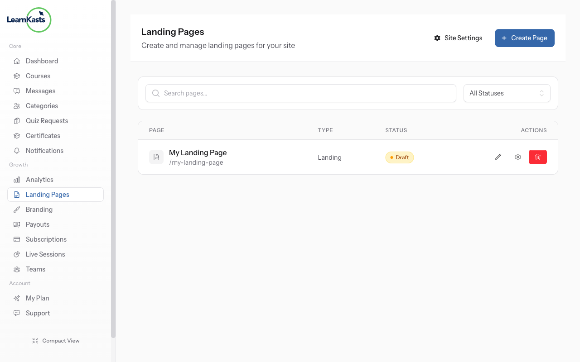Screen dimensions: 580x362
Task: Click the Messages chat bubble icon
Action: 16,90
